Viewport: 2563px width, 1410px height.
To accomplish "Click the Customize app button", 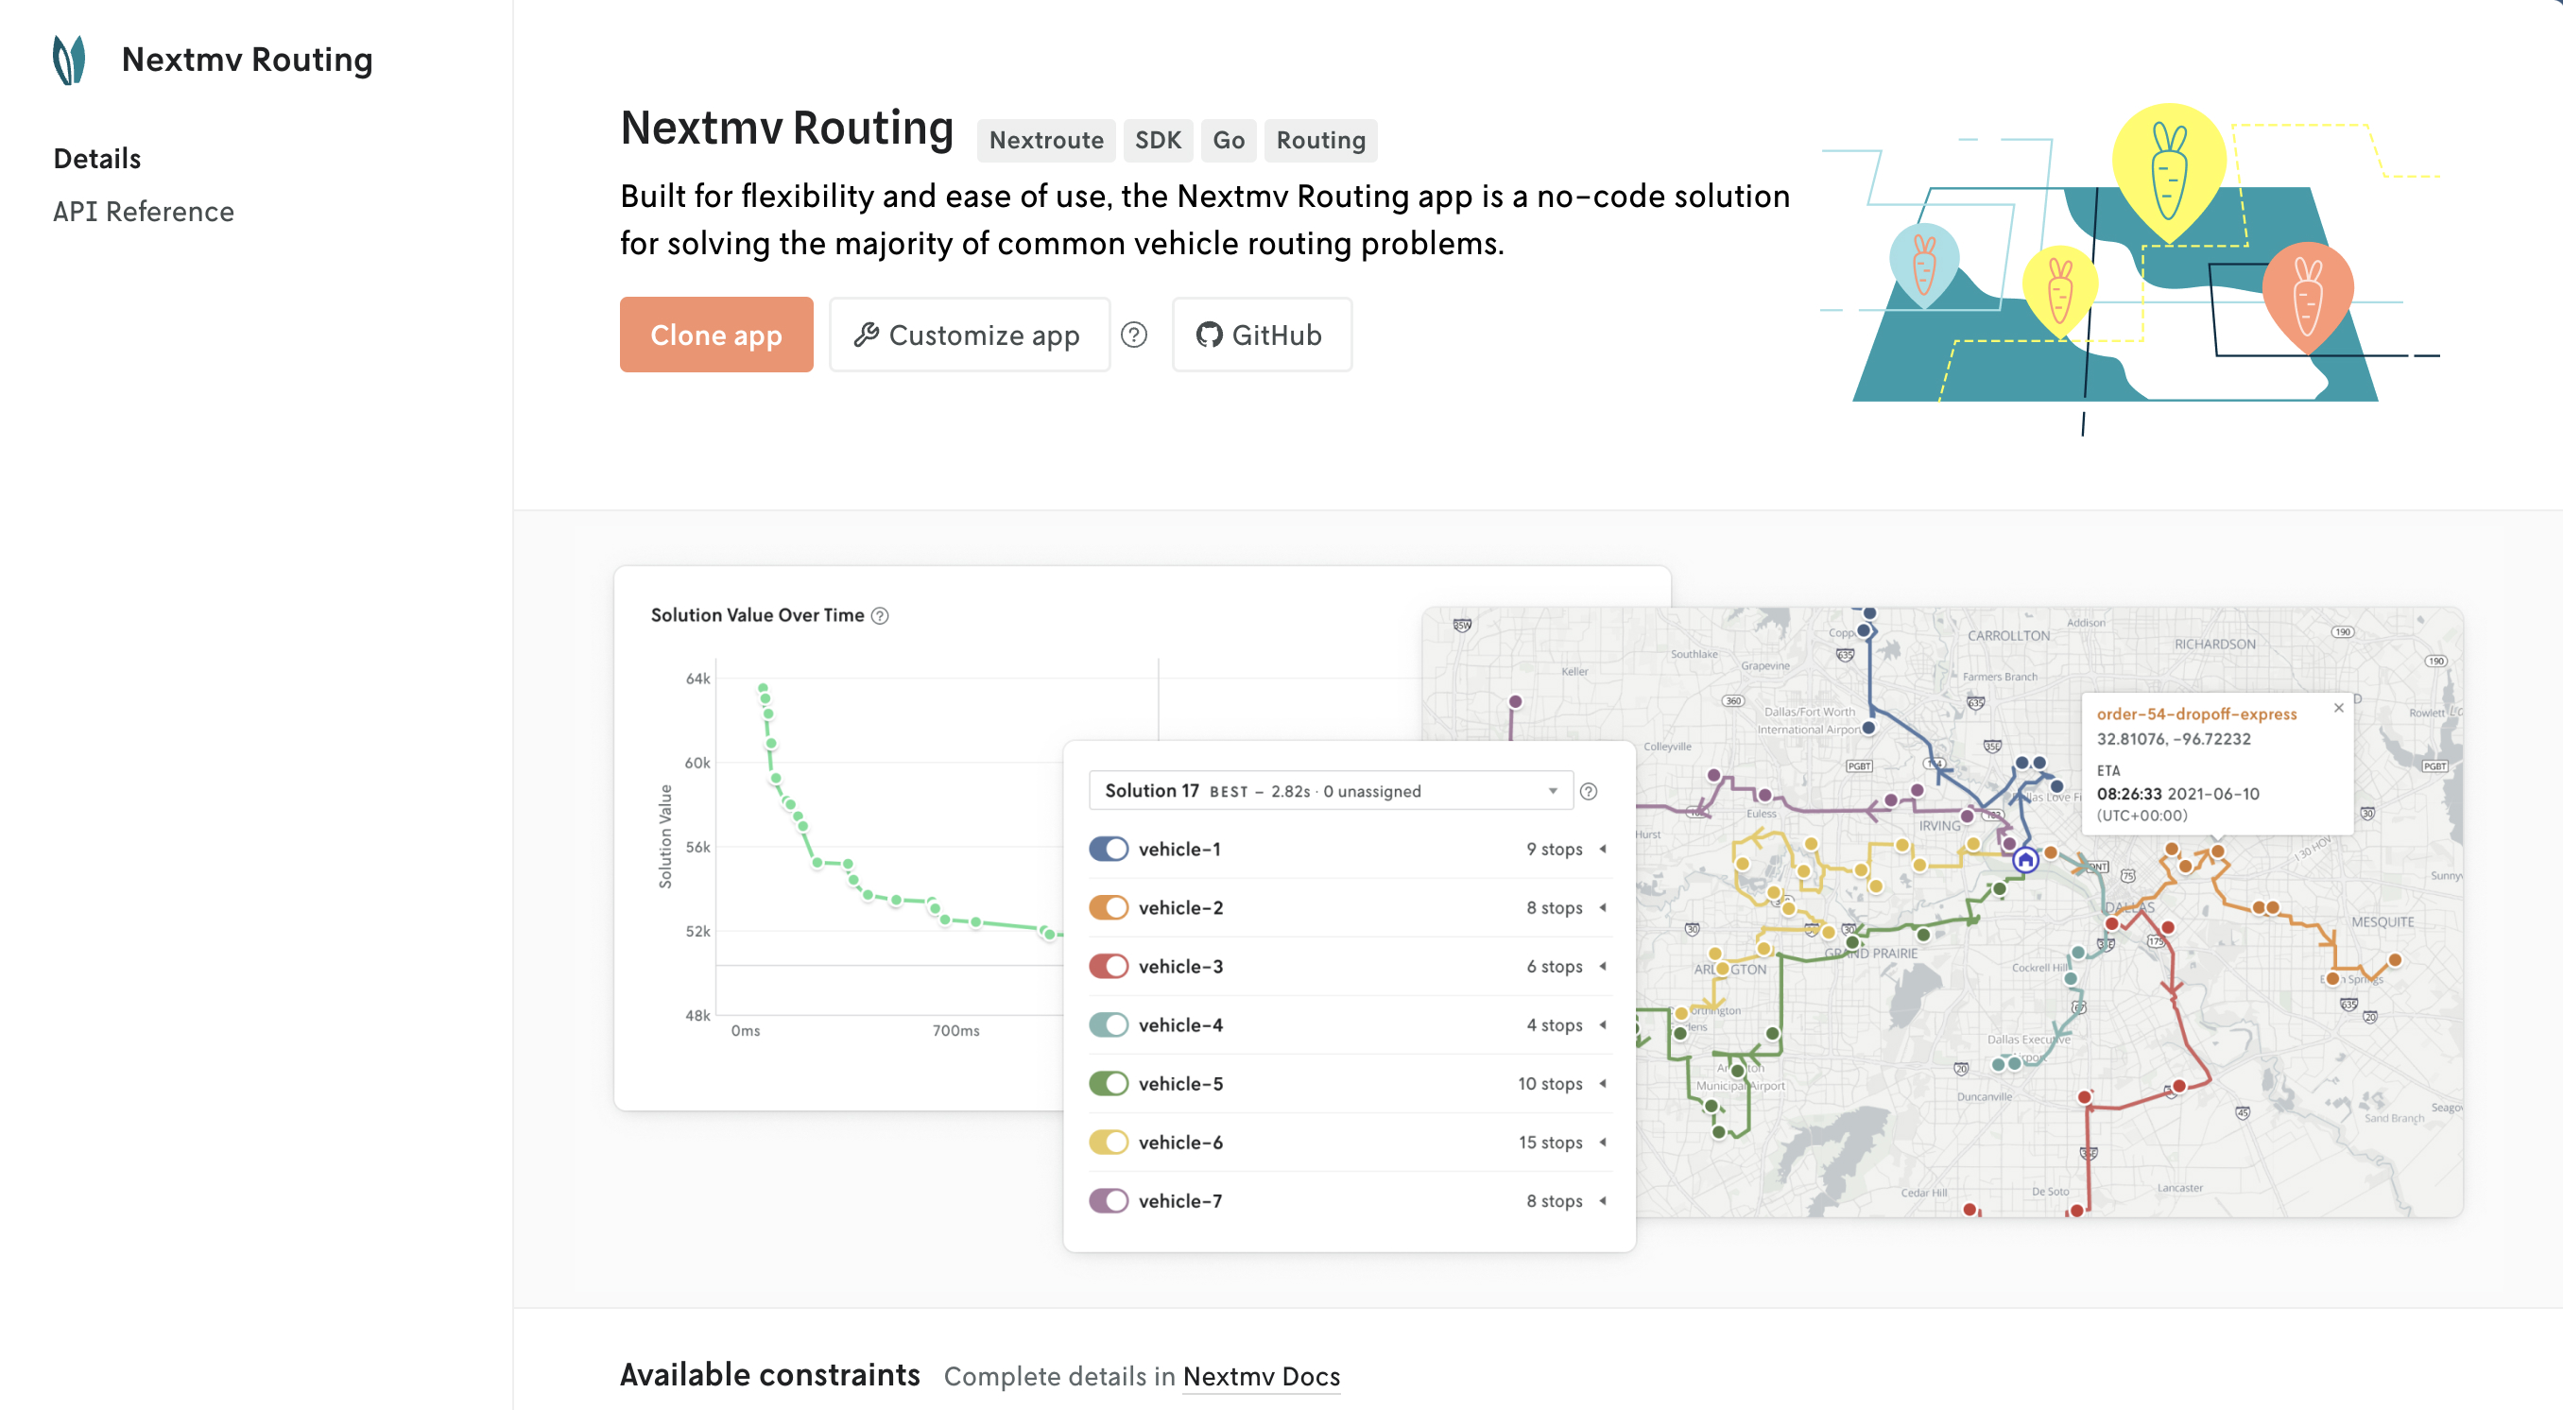I will pos(969,335).
